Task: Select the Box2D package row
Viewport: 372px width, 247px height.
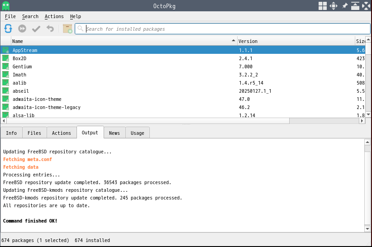Action: click(x=183, y=58)
